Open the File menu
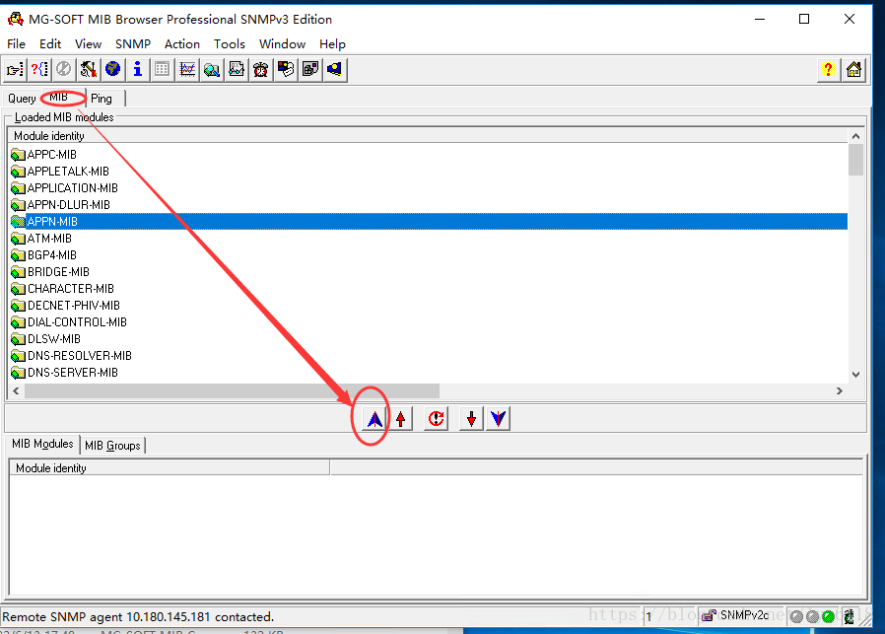This screenshot has height=634, width=885. click(16, 44)
